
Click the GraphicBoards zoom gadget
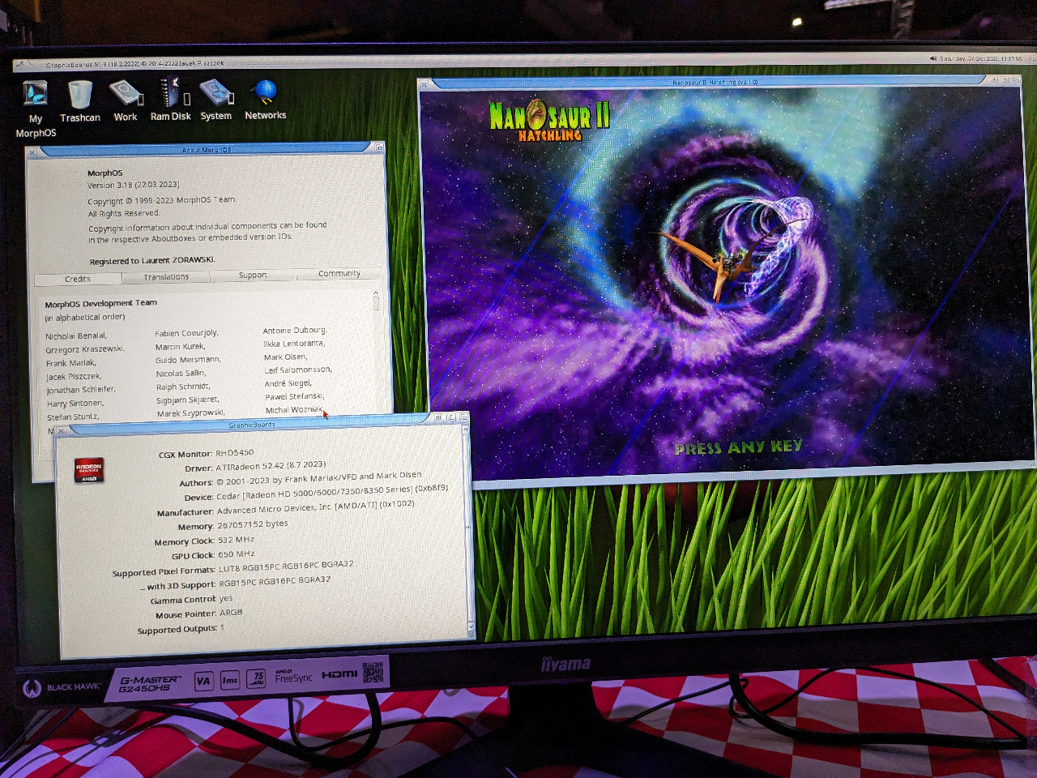point(450,418)
